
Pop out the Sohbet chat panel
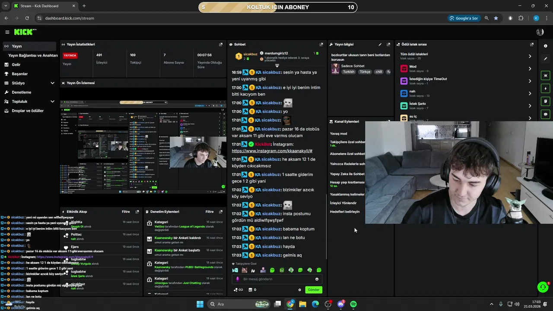[x=321, y=44]
